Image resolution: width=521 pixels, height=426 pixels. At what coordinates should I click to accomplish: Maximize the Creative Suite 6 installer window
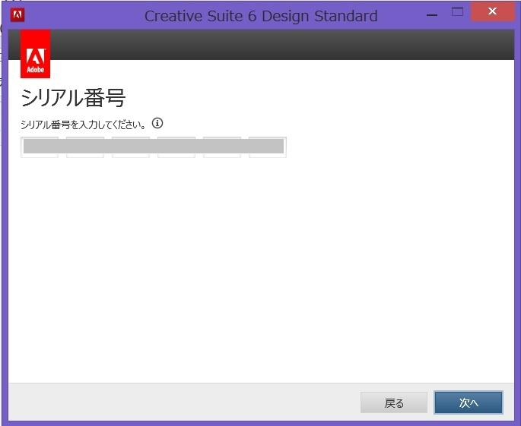click(458, 12)
